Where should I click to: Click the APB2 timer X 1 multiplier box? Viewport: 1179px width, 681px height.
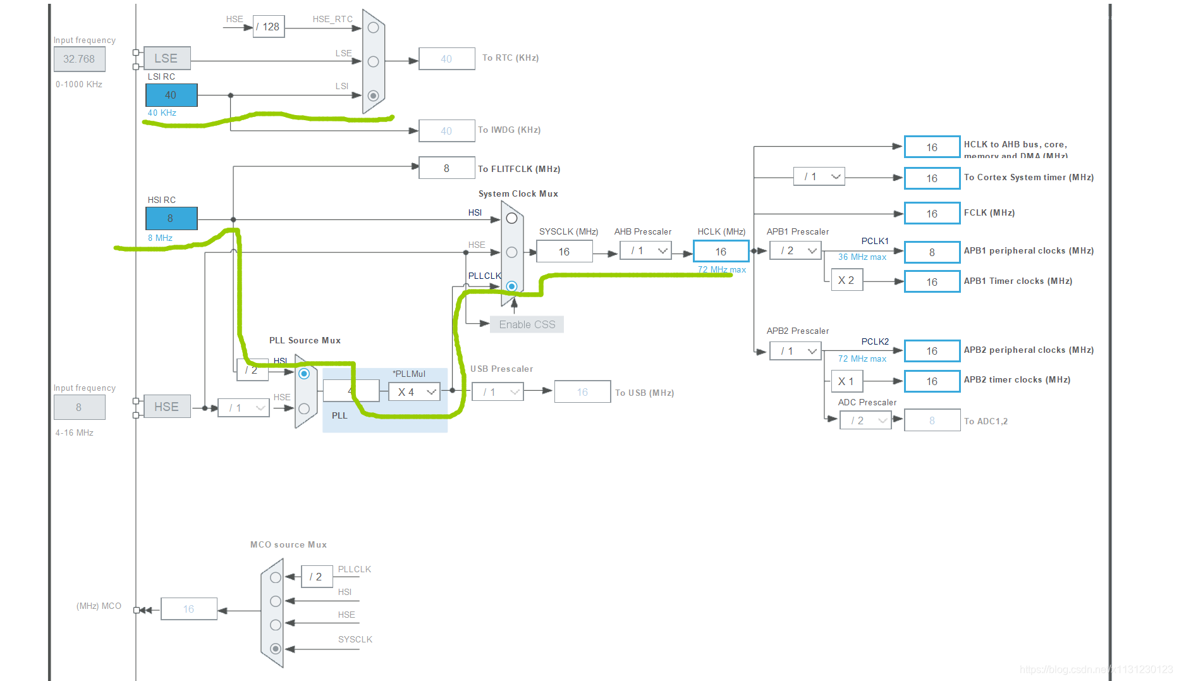tap(847, 381)
